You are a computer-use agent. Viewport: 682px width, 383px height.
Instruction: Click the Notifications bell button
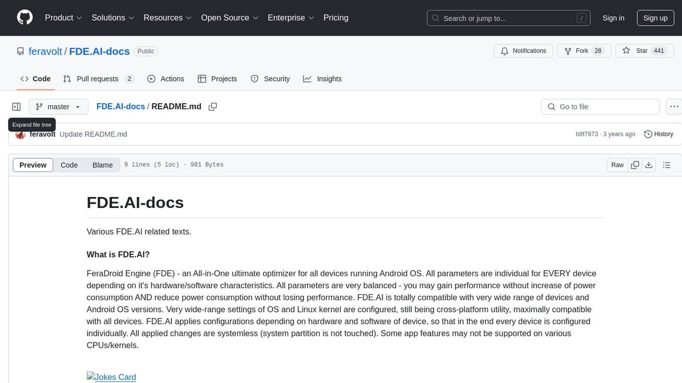click(524, 51)
